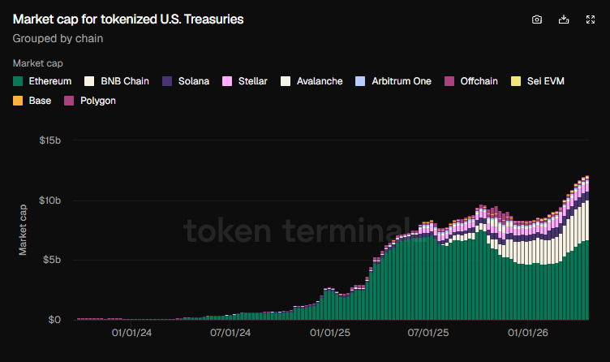Click the Sei EVM yellow swatch
Viewport: 610px width, 362px height.
516,81
